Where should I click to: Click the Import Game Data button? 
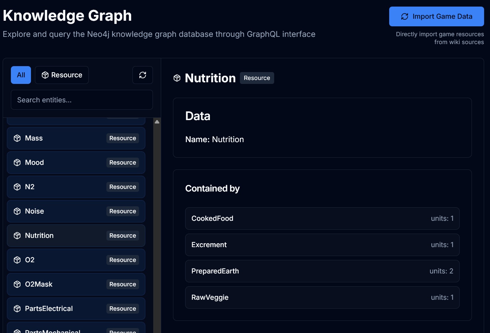[x=436, y=16]
